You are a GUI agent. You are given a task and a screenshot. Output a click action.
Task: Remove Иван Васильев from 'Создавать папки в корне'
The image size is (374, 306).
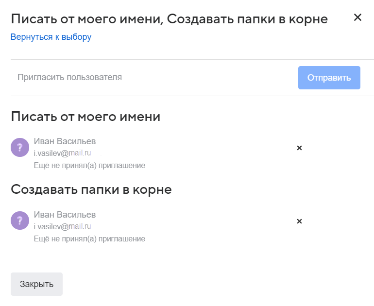coord(299,221)
